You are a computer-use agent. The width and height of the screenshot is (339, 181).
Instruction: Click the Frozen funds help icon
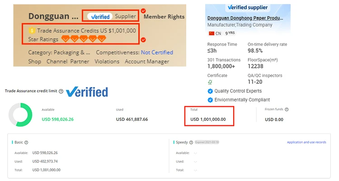coord(287,110)
